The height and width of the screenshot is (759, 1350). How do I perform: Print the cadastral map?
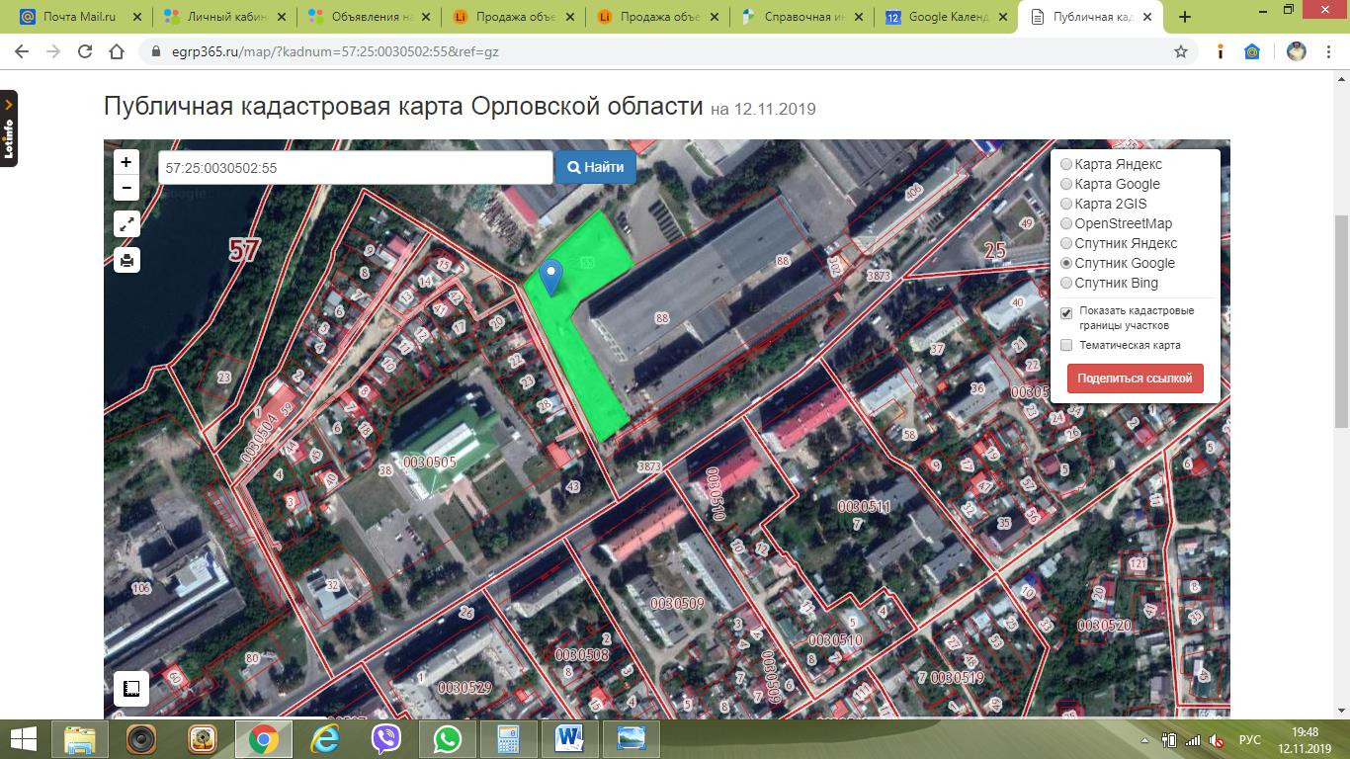[x=127, y=261]
